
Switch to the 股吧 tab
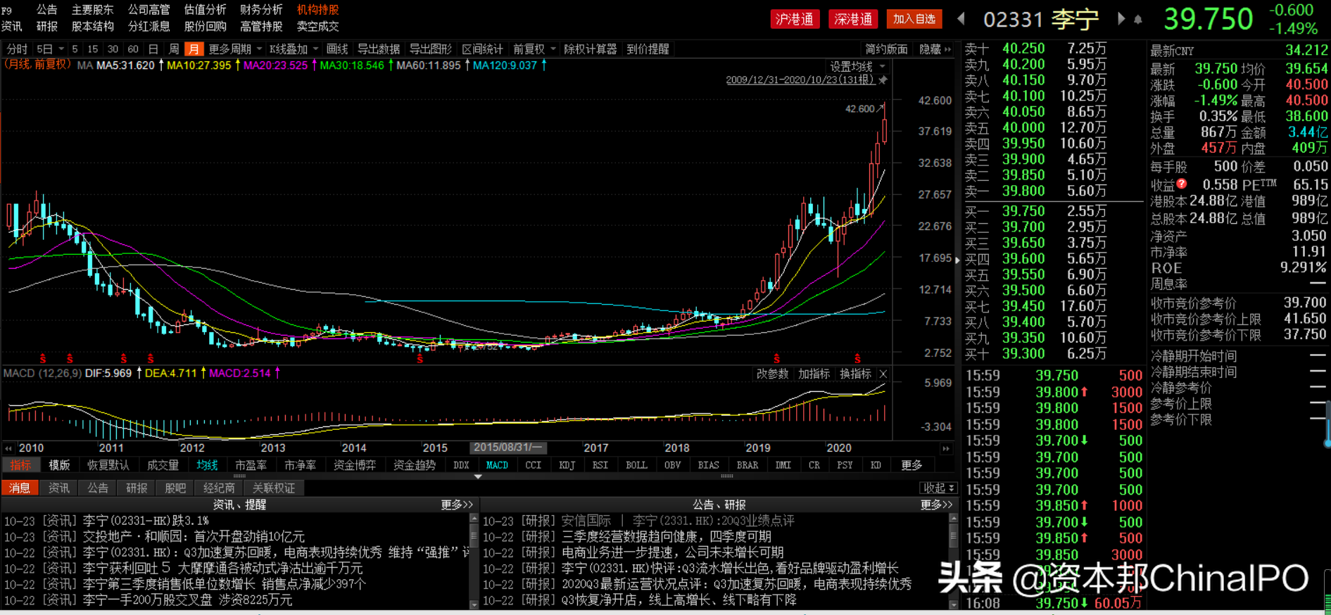[175, 488]
